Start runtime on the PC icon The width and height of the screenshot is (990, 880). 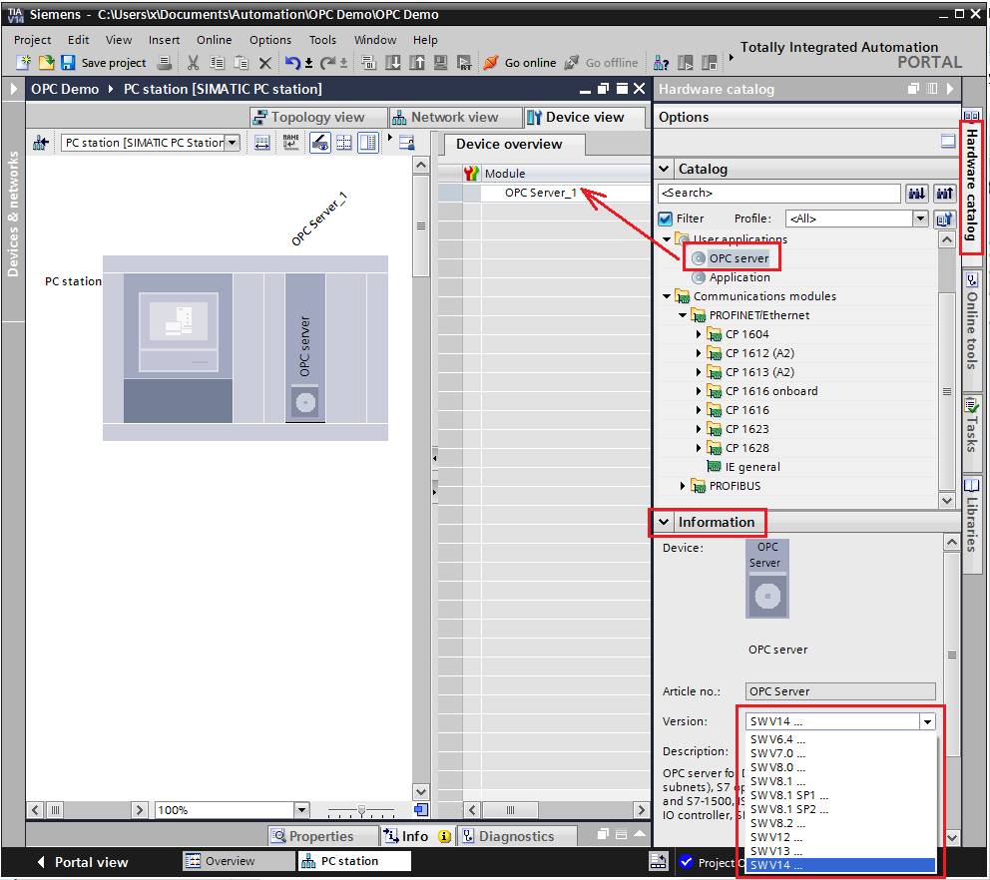[x=464, y=63]
